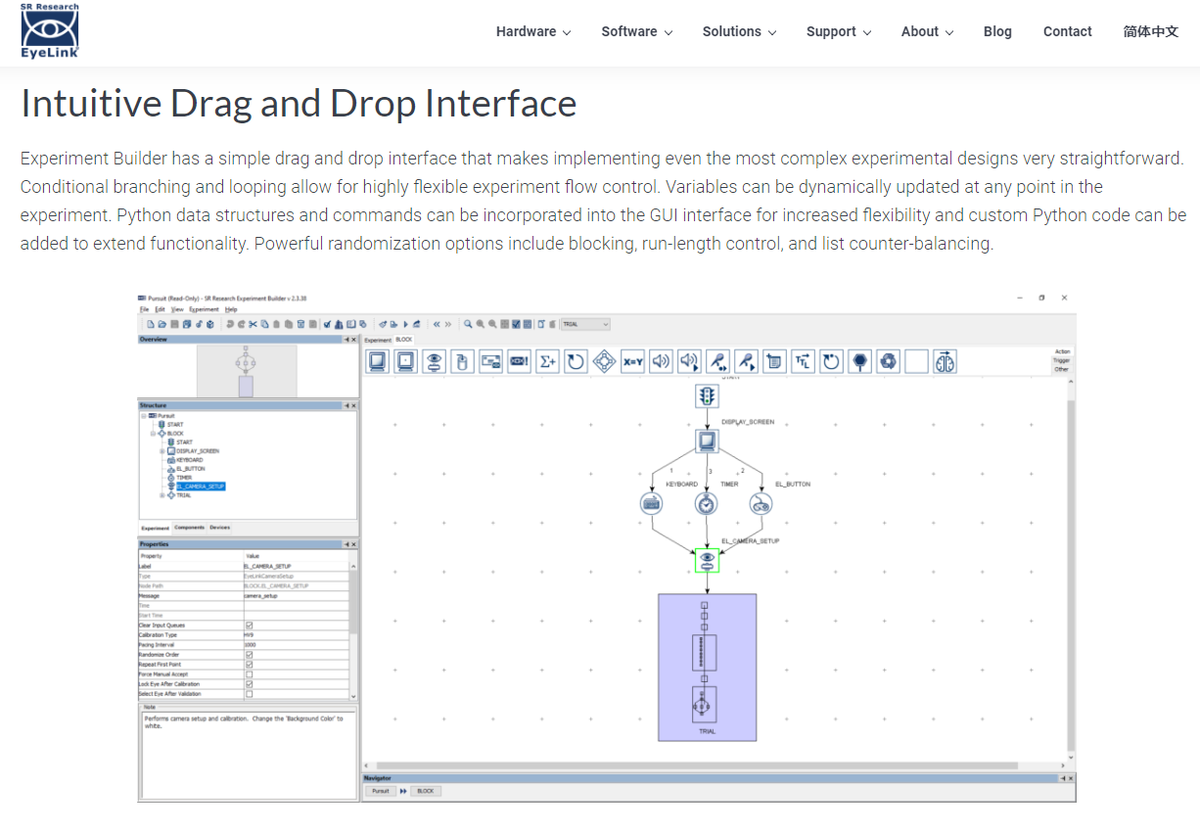The height and width of the screenshot is (833, 1200).
Task: Open the Software dropdown menu
Action: pos(637,31)
